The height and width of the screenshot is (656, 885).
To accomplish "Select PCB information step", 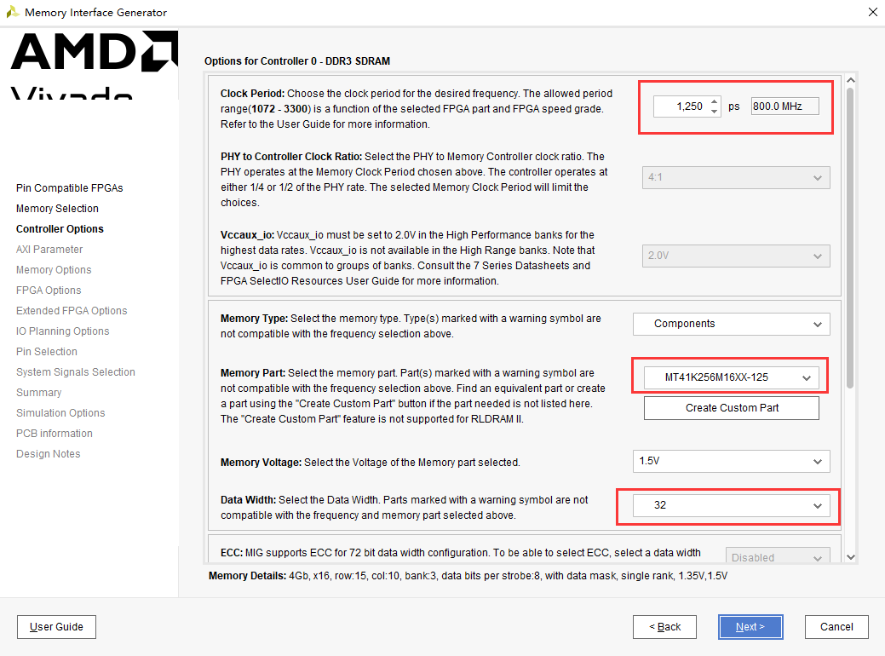I will click(55, 433).
